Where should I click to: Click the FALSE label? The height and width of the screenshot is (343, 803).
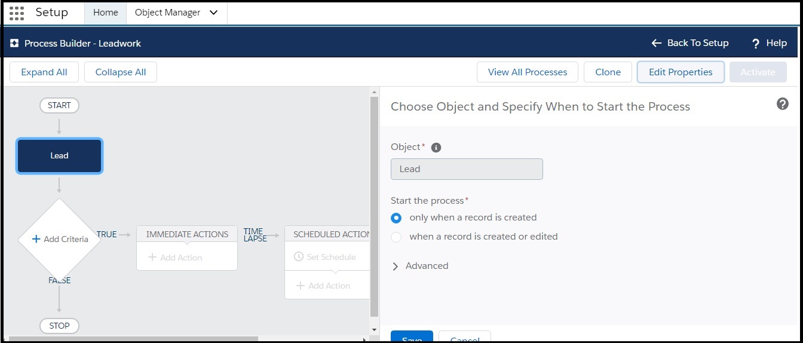(60, 281)
